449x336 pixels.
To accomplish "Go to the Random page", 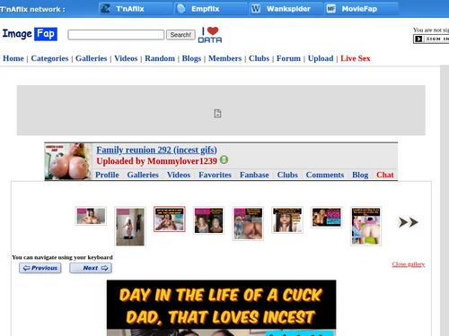I will (x=160, y=58).
